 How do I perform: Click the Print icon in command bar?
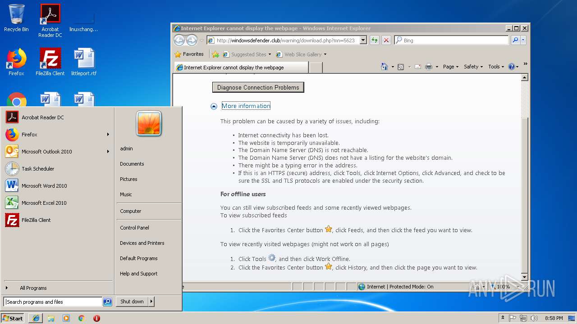(x=428, y=67)
